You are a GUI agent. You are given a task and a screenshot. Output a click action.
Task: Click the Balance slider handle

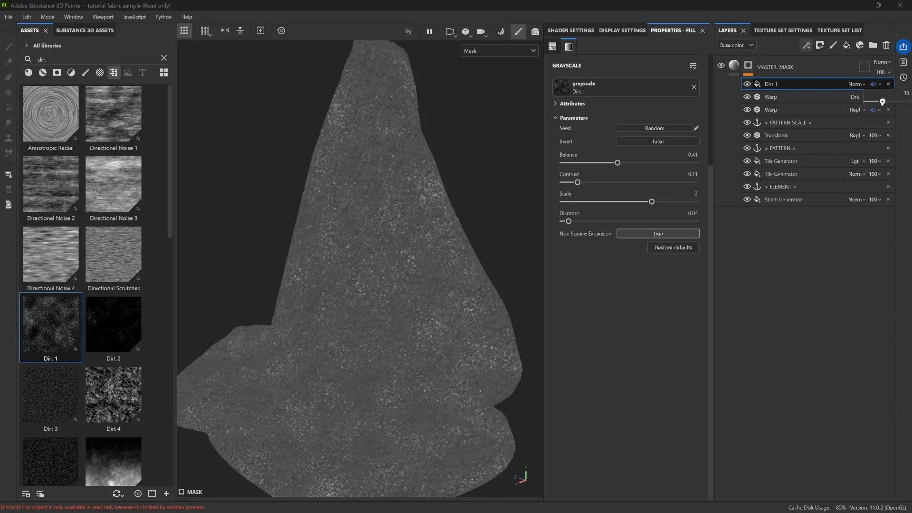617,163
